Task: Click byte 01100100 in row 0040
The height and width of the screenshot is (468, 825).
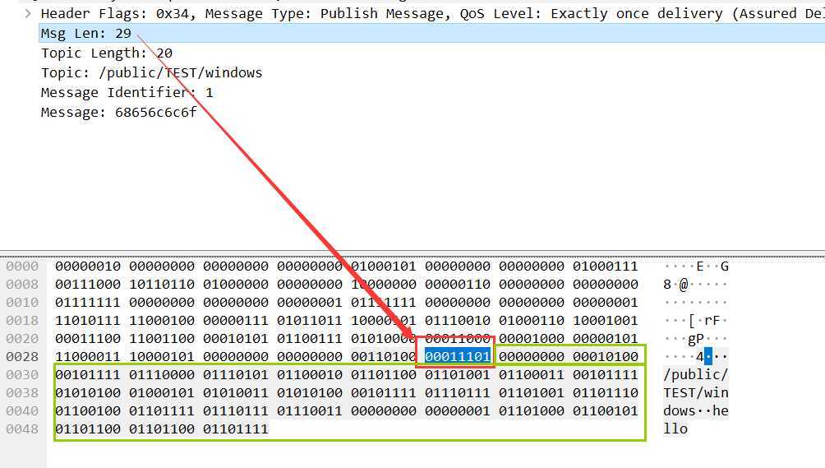Action: tap(88, 410)
